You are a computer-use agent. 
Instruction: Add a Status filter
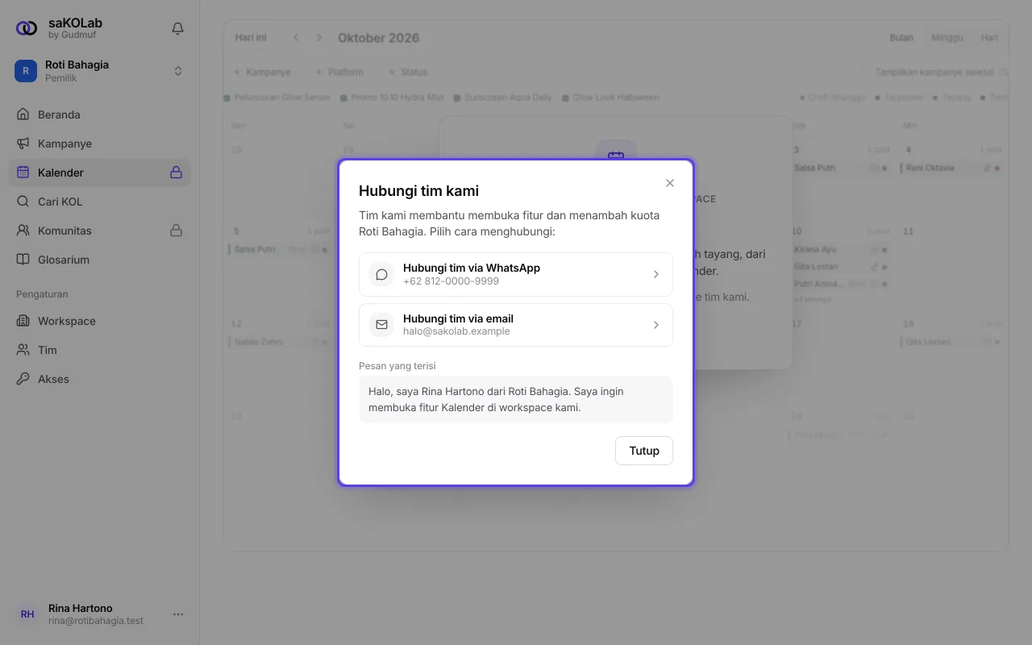(x=408, y=72)
